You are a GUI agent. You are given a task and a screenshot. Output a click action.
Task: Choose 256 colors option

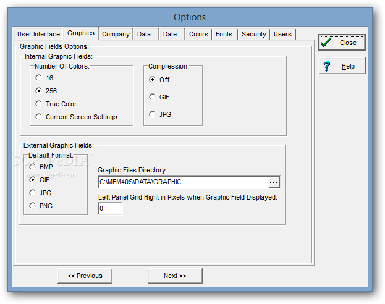(x=46, y=91)
